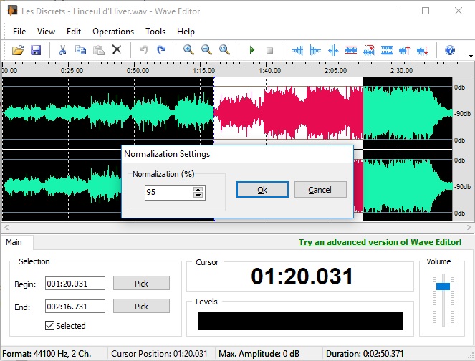Click the black Levels meter bar
Image resolution: width=475 pixels, height=361 pixels.
click(300, 322)
